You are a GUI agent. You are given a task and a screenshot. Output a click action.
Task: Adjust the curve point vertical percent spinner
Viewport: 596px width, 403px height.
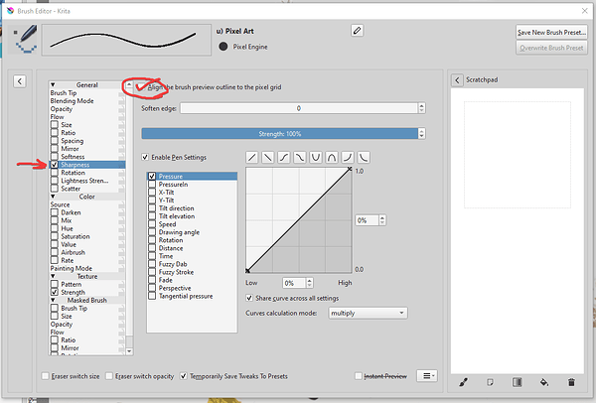(382, 220)
